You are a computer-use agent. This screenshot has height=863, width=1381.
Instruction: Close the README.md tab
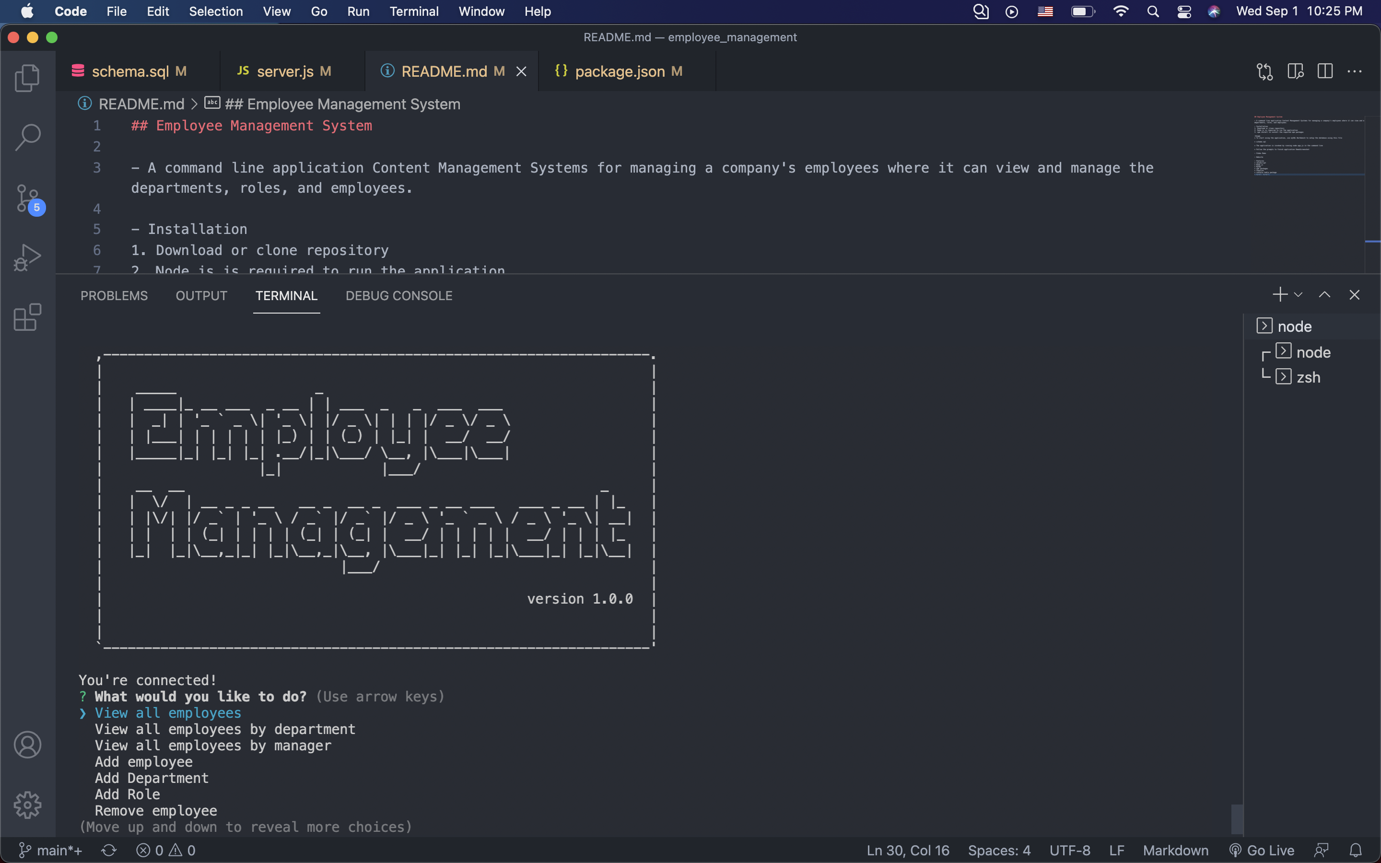(x=521, y=71)
